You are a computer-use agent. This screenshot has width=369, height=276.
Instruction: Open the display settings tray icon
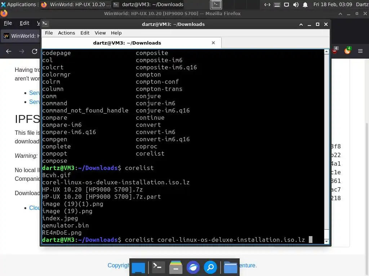286,4
